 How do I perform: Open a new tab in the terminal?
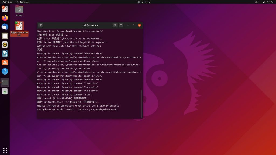point(41,25)
